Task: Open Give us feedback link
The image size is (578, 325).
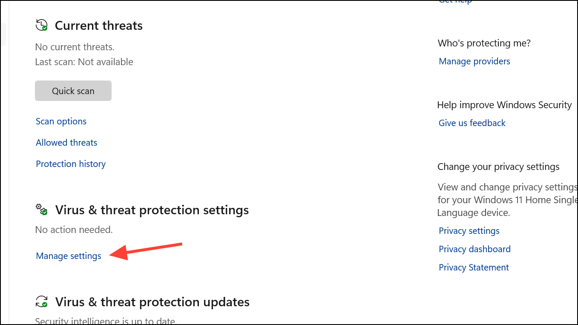Action: [472, 123]
